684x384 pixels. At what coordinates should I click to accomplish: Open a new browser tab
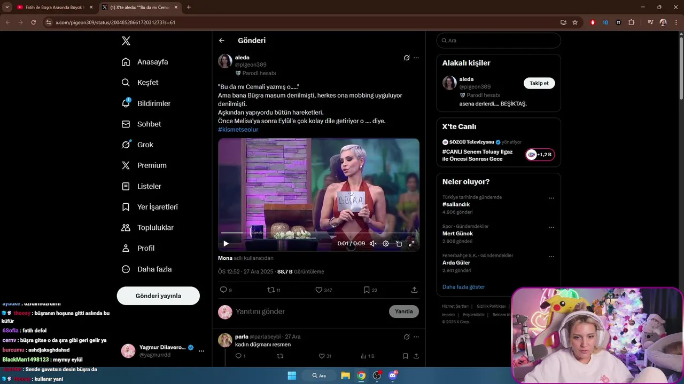point(189,7)
